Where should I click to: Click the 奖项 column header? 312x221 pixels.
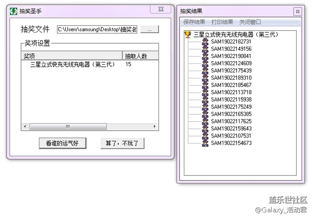(x=72, y=56)
